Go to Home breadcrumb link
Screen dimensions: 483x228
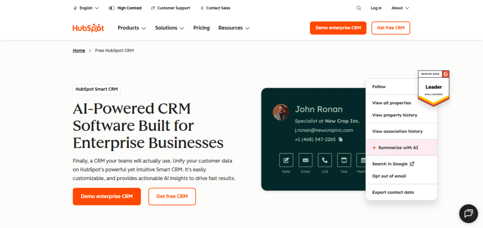(79, 51)
